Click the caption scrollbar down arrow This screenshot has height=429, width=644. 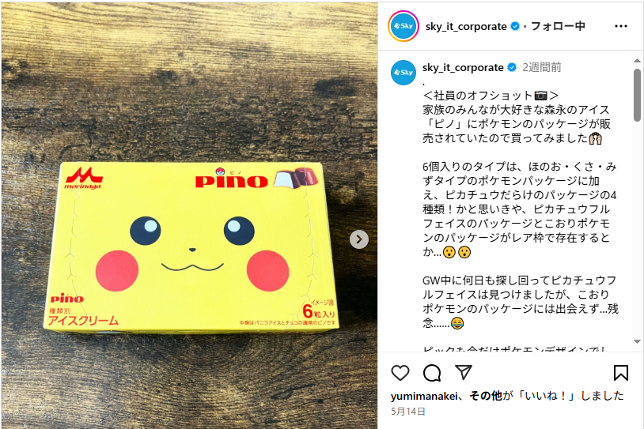[637, 341]
